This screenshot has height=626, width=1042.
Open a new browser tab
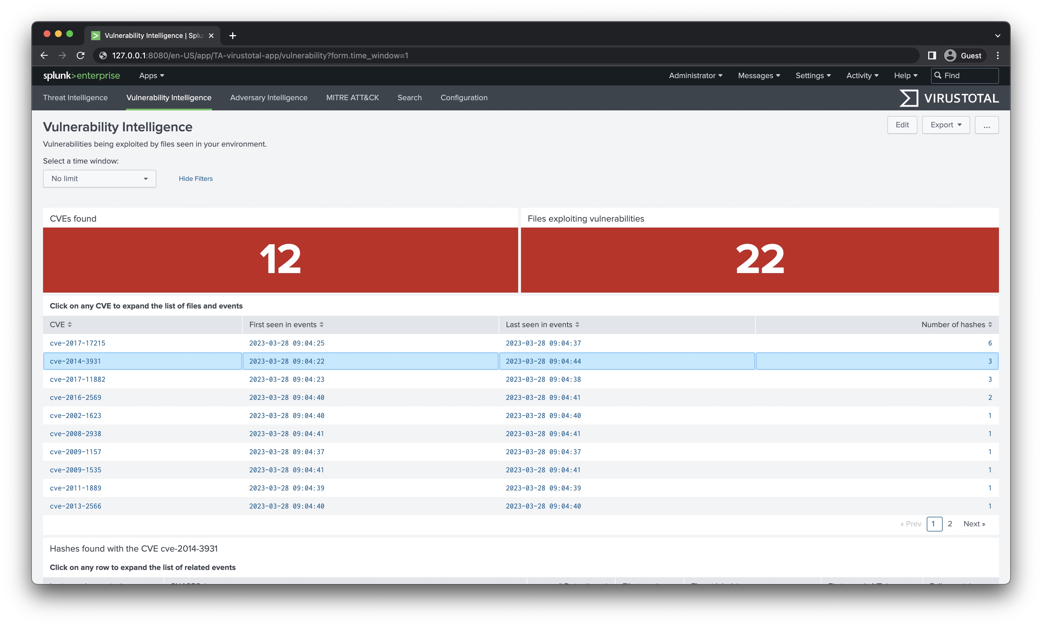coord(232,35)
